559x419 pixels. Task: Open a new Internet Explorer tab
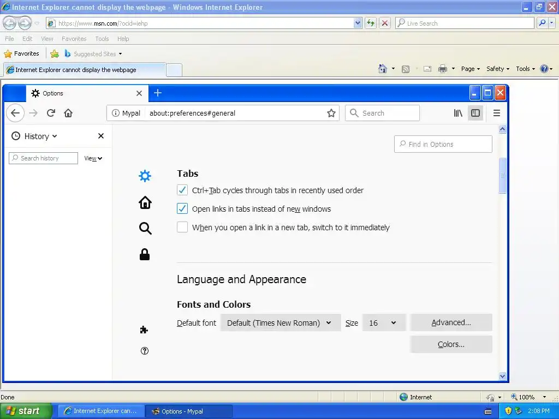click(174, 70)
